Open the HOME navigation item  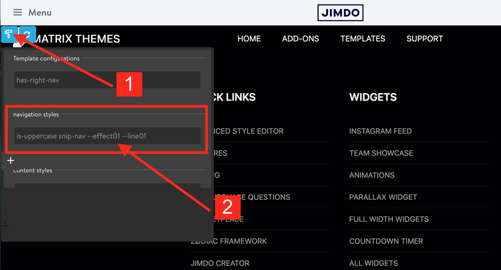[249, 39]
